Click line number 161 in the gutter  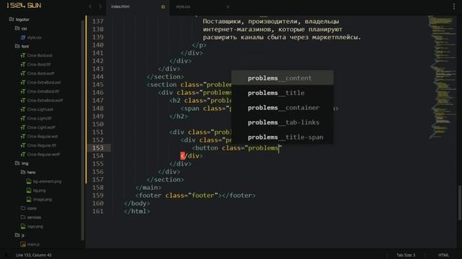(98, 211)
